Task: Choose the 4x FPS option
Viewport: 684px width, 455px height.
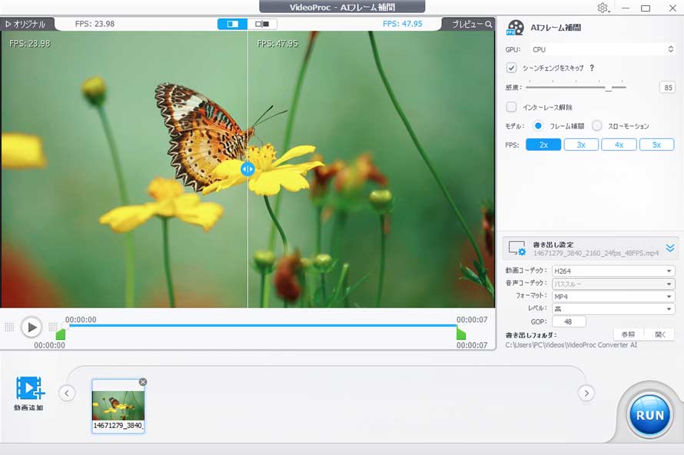Action: (x=619, y=144)
